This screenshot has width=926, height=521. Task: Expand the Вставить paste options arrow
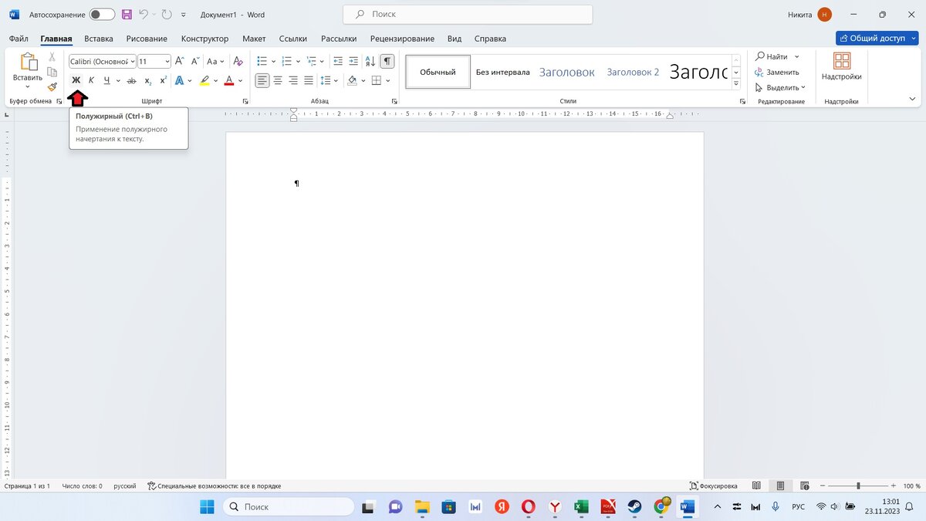pyautogui.click(x=28, y=86)
